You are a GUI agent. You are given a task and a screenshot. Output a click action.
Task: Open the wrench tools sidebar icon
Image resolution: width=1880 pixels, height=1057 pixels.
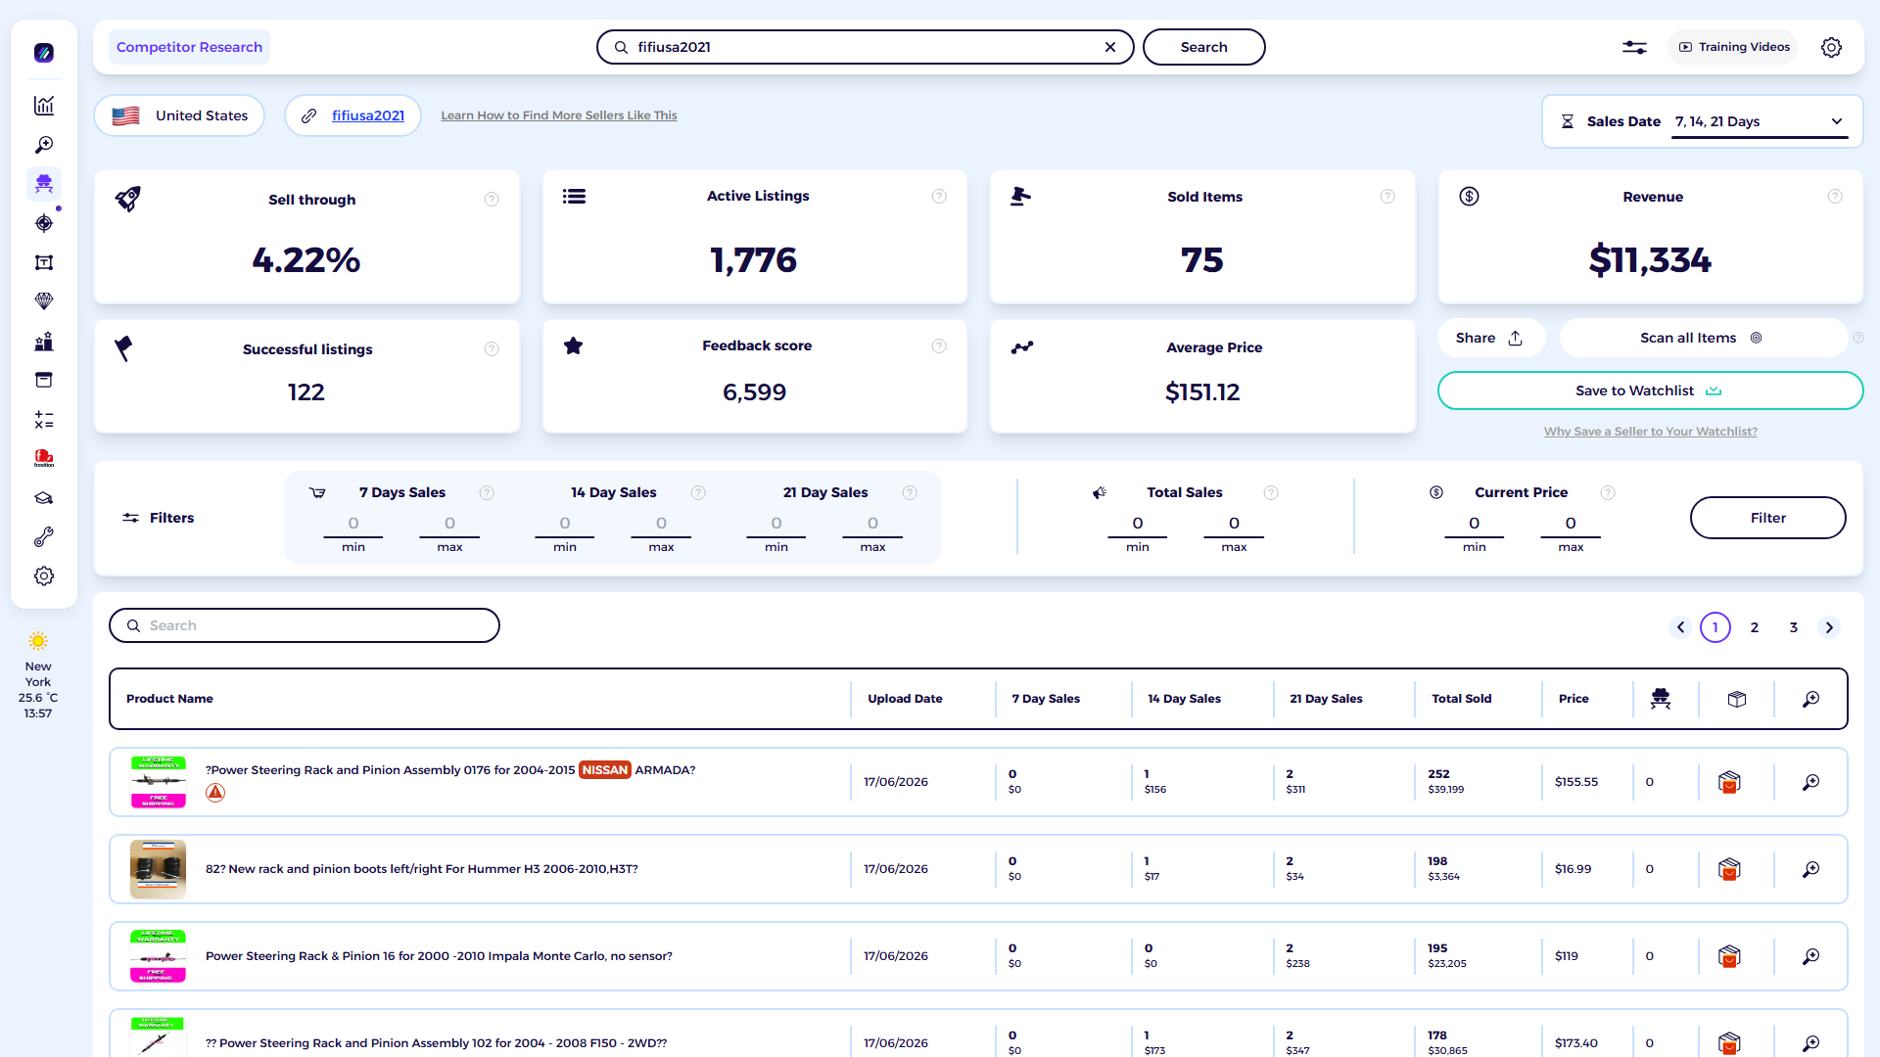pyautogui.click(x=43, y=537)
